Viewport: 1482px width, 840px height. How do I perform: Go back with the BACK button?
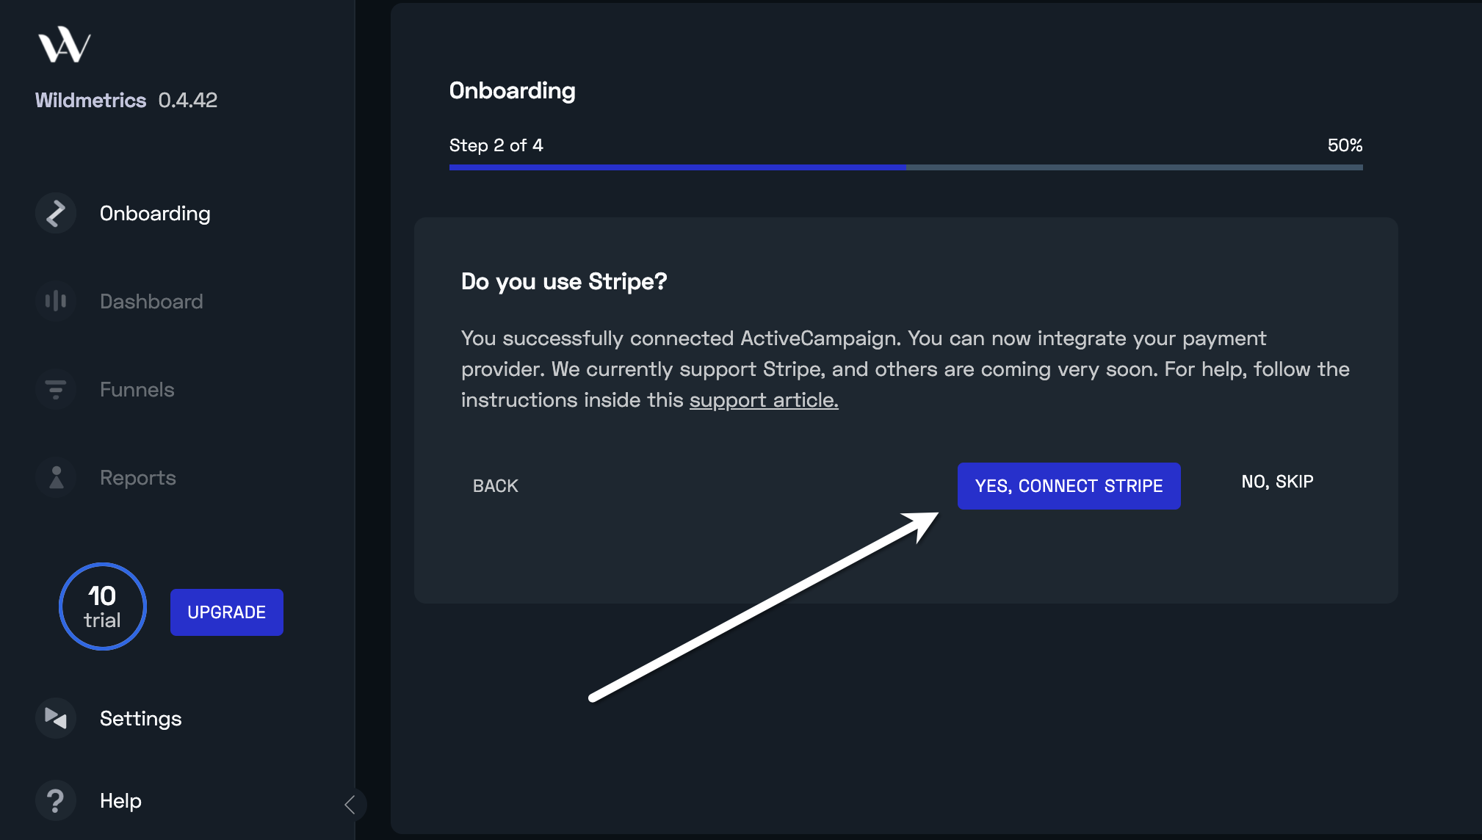coord(496,486)
